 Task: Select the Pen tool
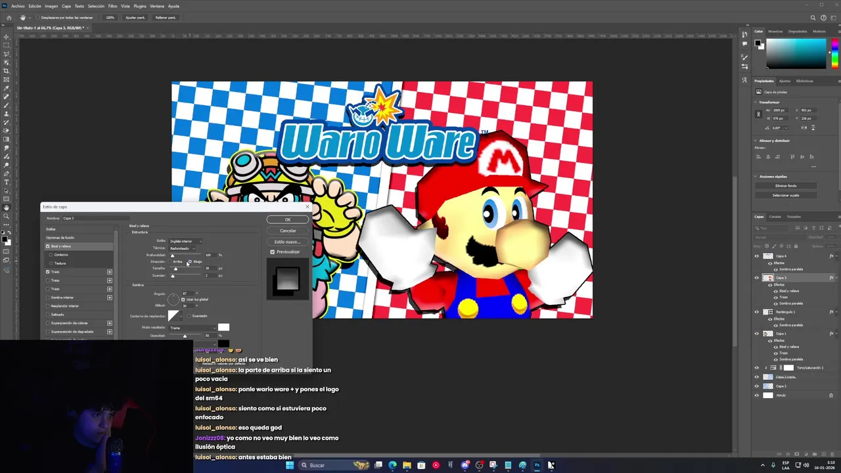pos(7,173)
